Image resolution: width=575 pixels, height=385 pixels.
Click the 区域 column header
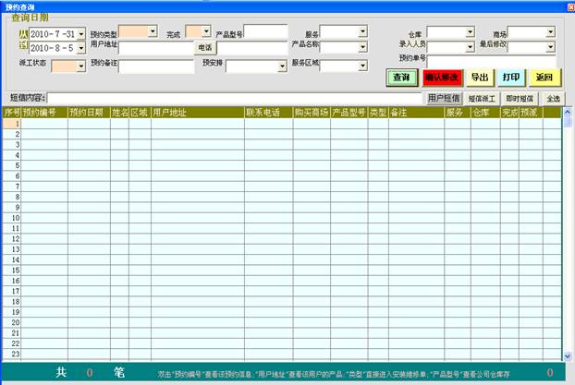140,113
